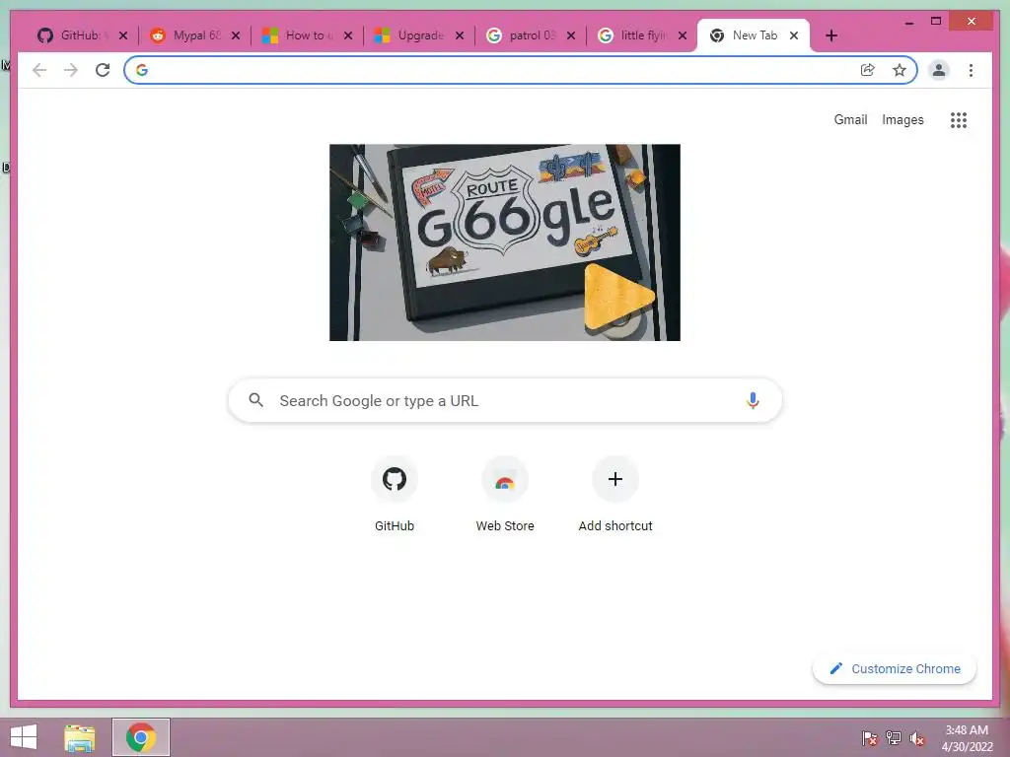Click the Chrome taskbar icon
Image resolution: width=1010 pixels, height=757 pixels.
click(x=141, y=737)
